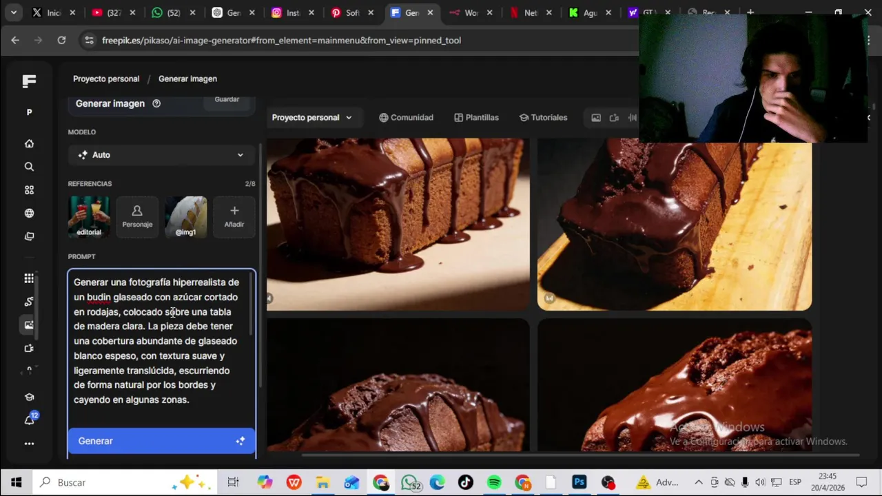This screenshot has height=496, width=882.
Task: Open notifications bell with 12 badge
Action: coord(30,420)
